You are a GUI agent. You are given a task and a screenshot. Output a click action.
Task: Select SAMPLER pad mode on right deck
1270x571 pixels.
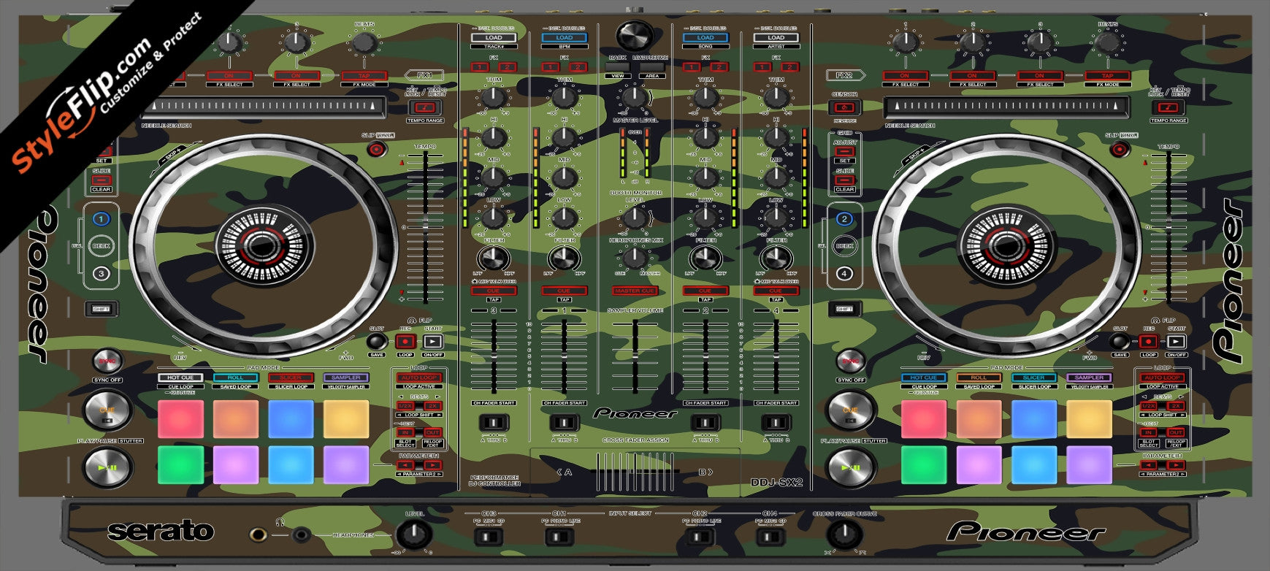point(1089,378)
